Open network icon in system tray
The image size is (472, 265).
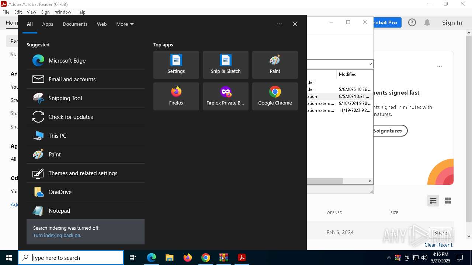coord(416,258)
